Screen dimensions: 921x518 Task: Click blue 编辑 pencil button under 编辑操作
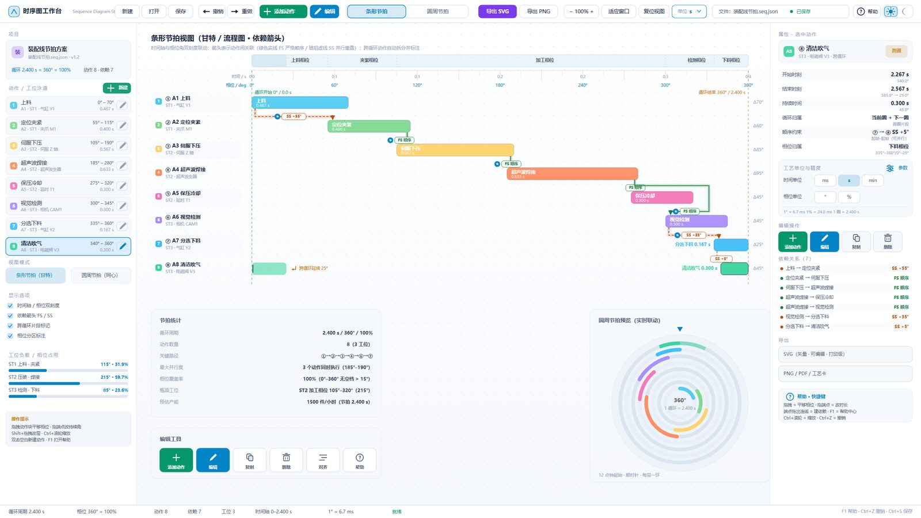pos(824,242)
